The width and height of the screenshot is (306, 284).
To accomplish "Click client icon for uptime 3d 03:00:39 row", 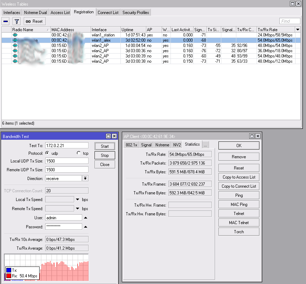I will pyautogui.click(x=15, y=56).
